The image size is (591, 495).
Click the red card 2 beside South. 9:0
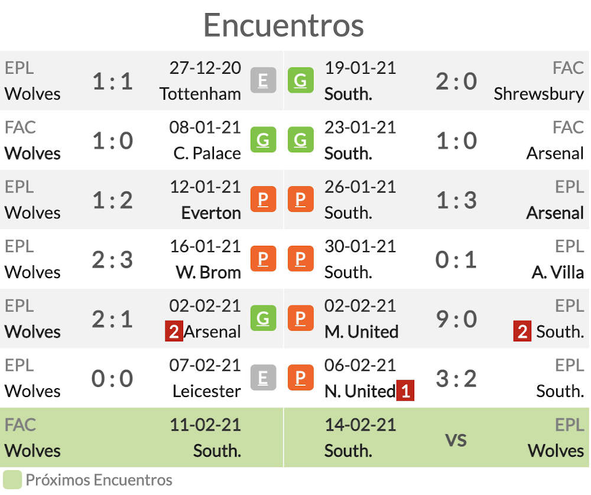point(522,331)
